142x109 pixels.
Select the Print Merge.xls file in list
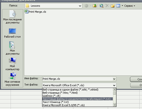pyautogui.click(x=35, y=12)
